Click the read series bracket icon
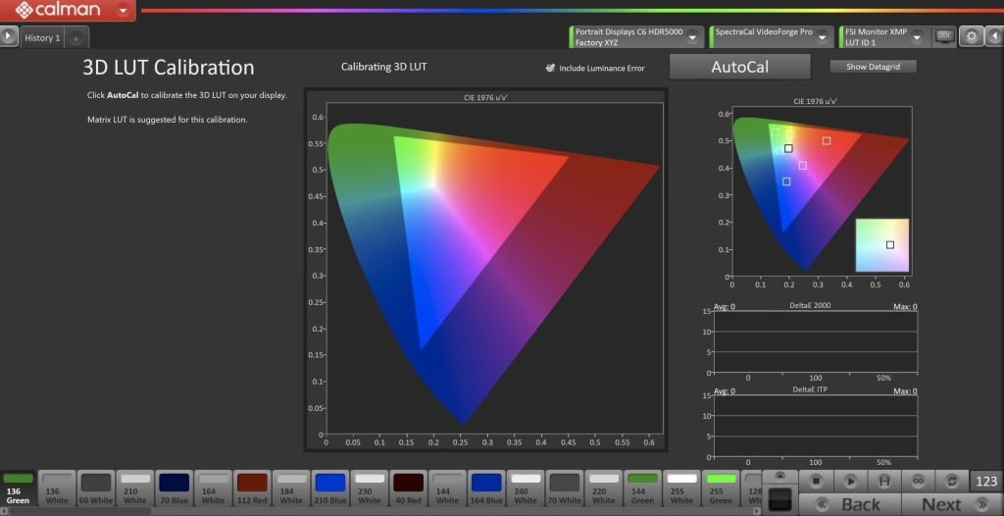 click(882, 481)
